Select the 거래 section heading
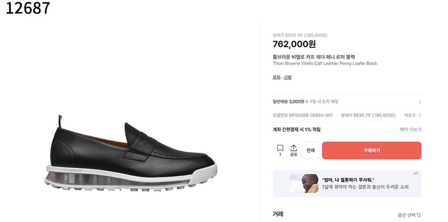 click(x=278, y=214)
